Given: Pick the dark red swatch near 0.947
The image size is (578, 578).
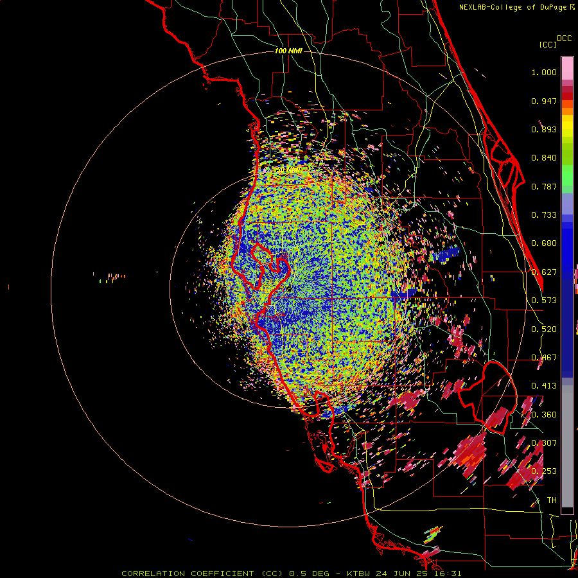Looking at the screenshot, I should (x=567, y=96).
